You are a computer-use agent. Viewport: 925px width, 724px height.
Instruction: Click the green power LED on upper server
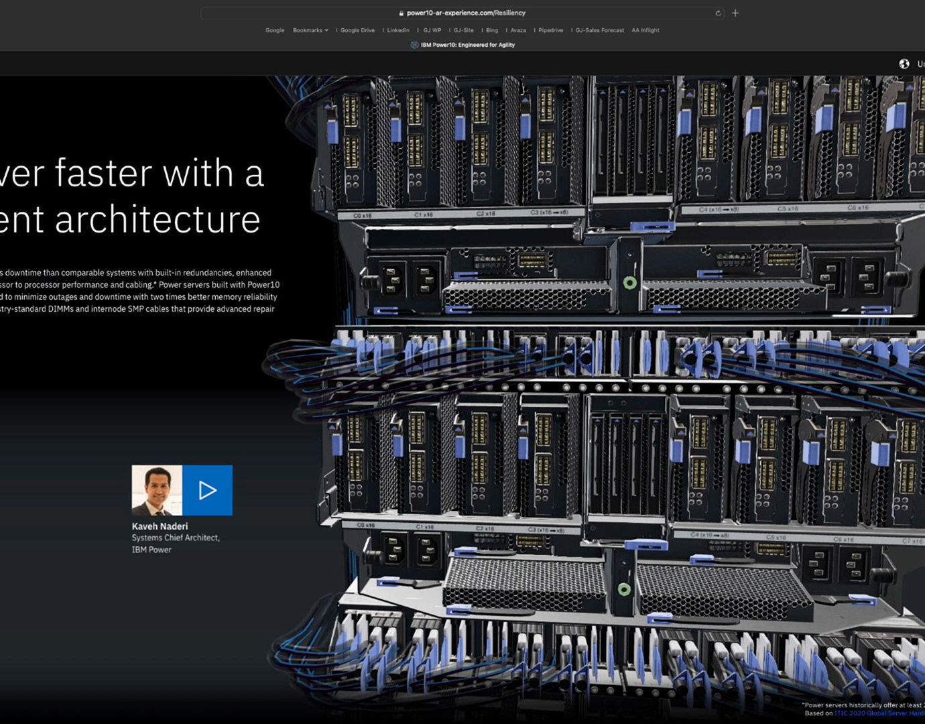click(629, 283)
